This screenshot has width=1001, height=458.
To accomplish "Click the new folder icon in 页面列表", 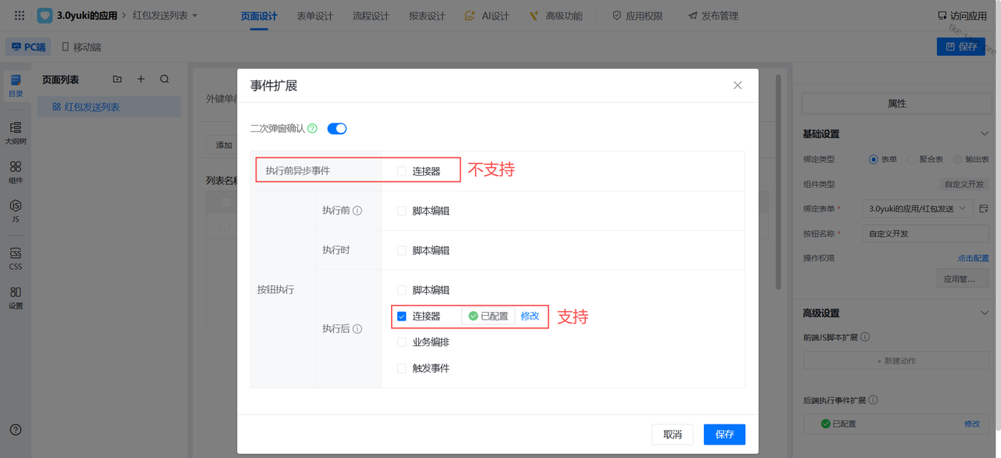I will [x=117, y=79].
